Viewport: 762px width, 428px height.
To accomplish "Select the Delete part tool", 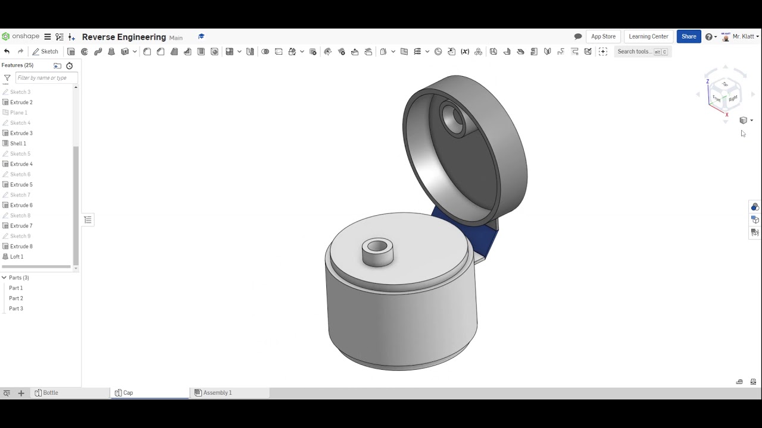I will [x=313, y=52].
